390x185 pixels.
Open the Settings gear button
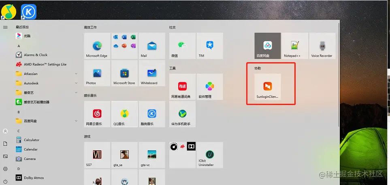5,169
